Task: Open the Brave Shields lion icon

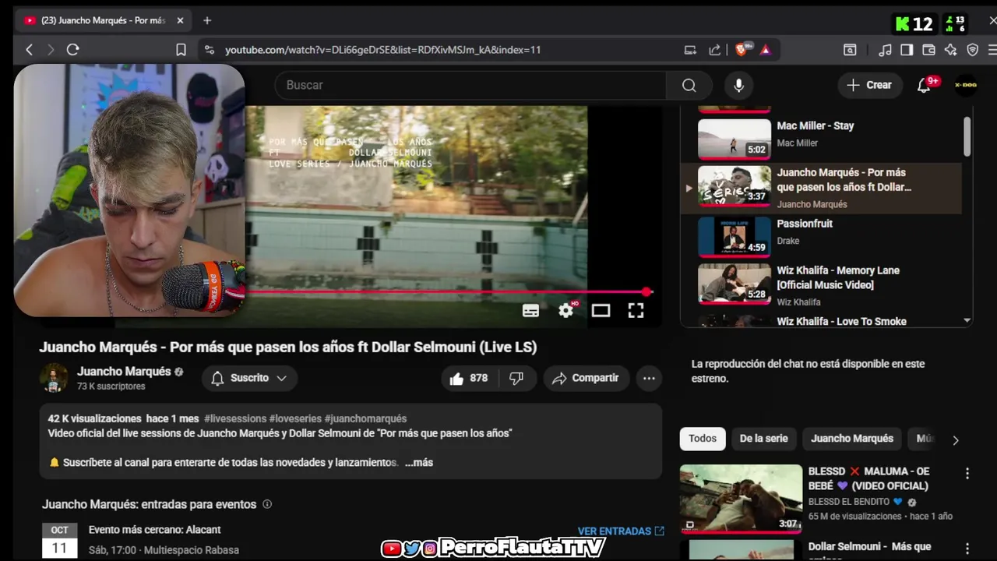Action: pyautogui.click(x=742, y=49)
